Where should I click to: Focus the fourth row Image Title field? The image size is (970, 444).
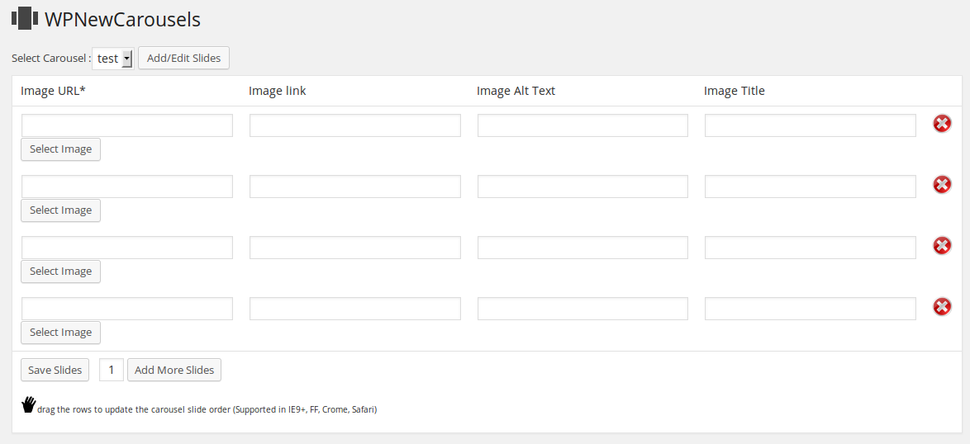(x=811, y=309)
